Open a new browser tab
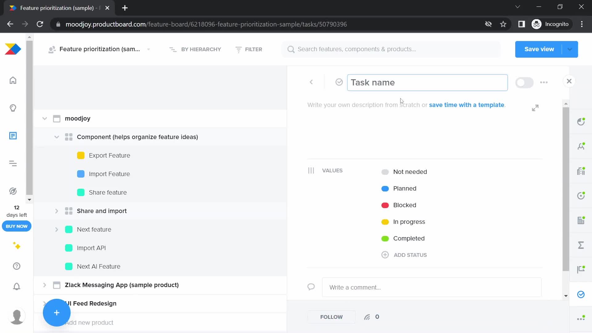The image size is (592, 333). 125,8
